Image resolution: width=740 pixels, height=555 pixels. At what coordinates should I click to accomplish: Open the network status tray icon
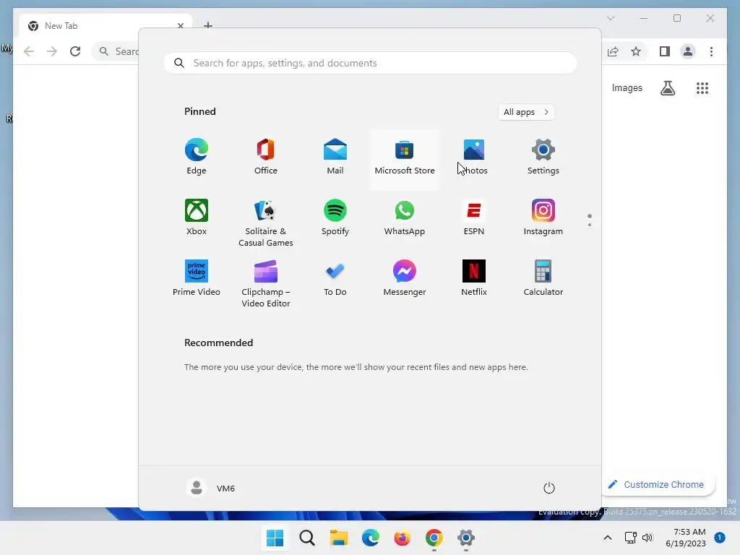pyautogui.click(x=630, y=538)
